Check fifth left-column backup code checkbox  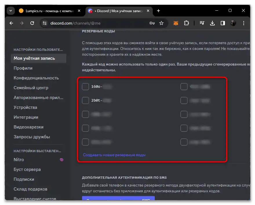pyautogui.click(x=85, y=142)
